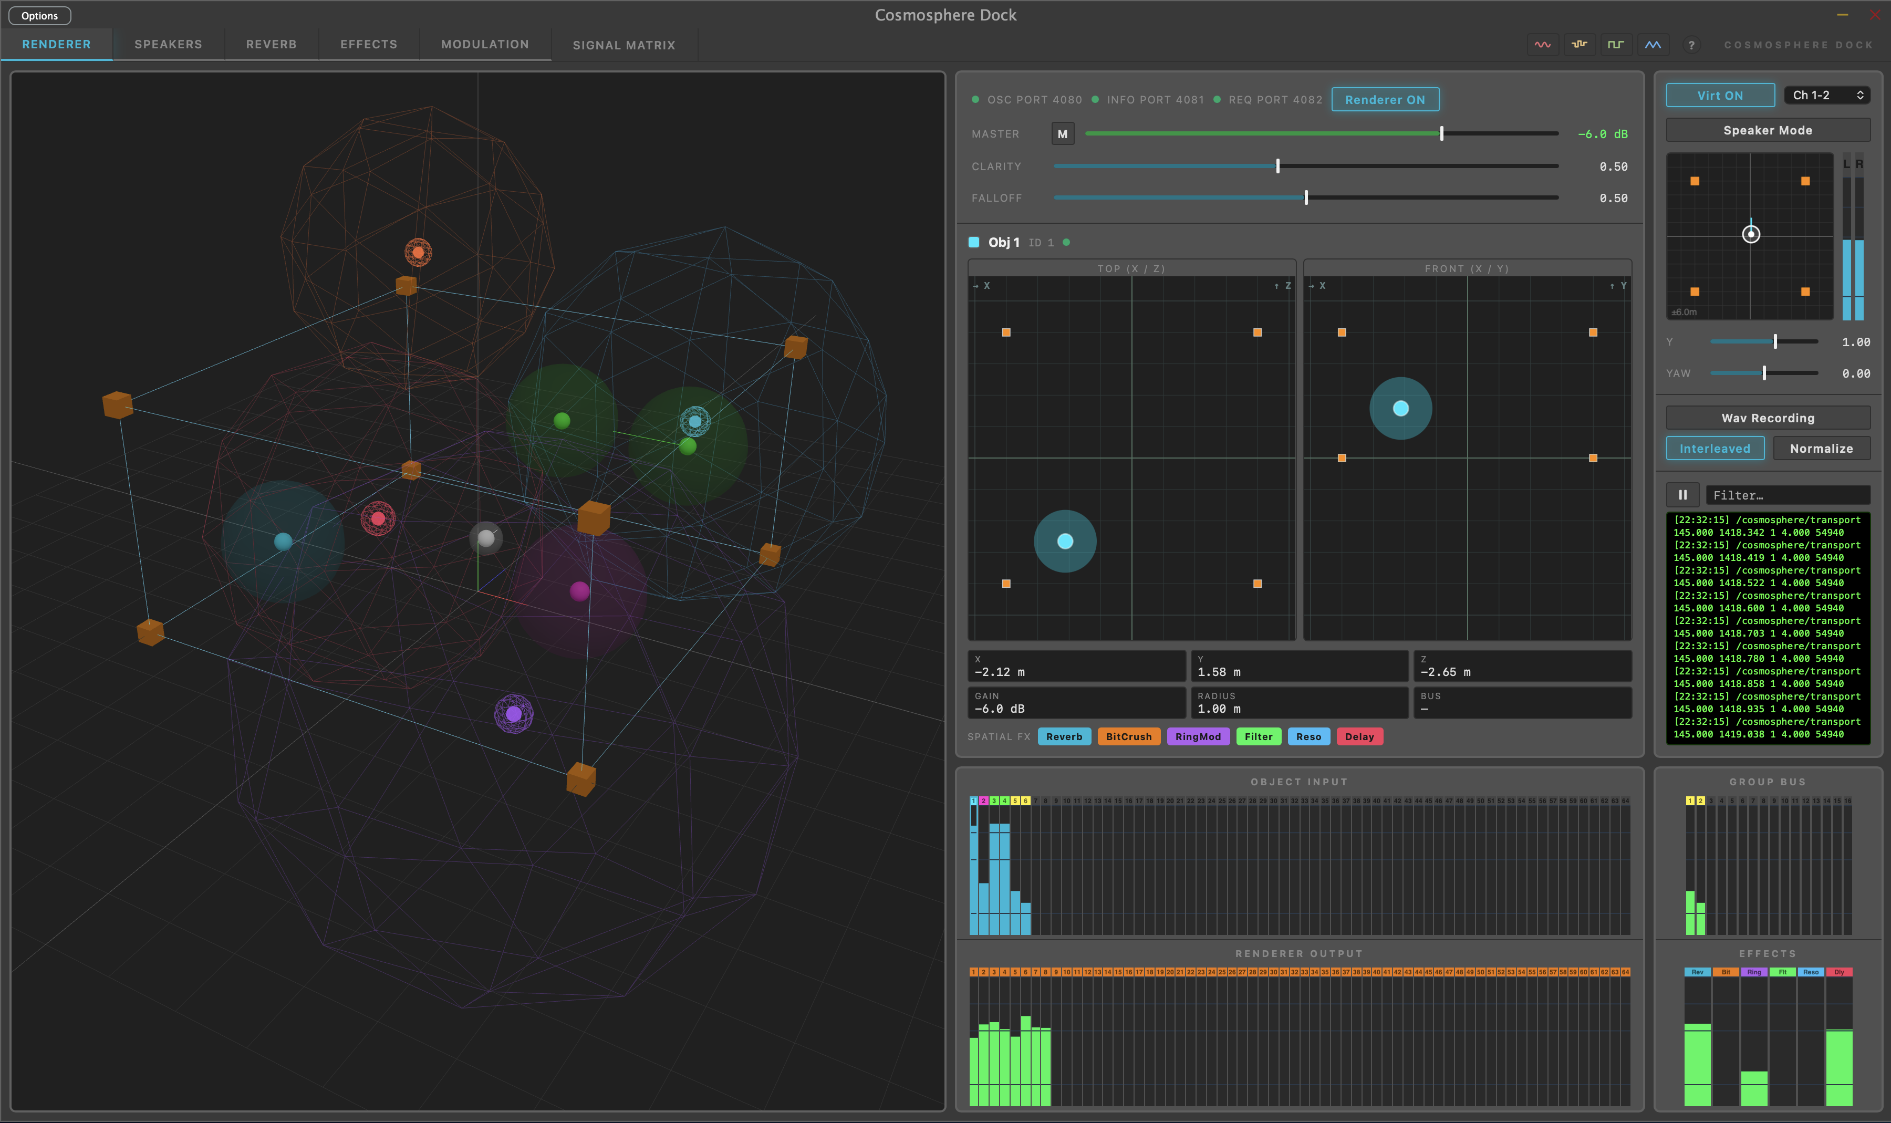The width and height of the screenshot is (1891, 1123).
Task: Select the blue triangle wave icon
Action: (1653, 45)
